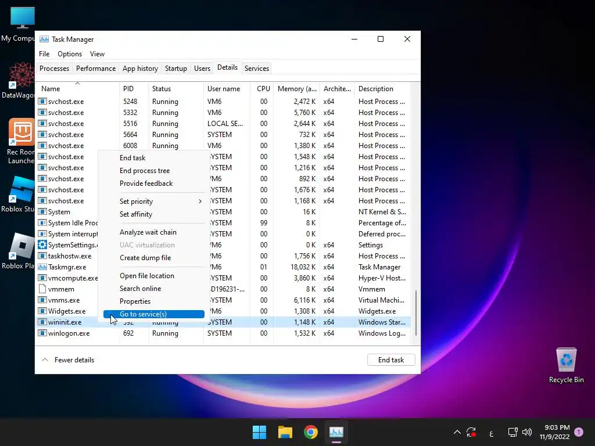Collapse with the Fewer details link
The width and height of the screenshot is (595, 446).
tap(68, 360)
